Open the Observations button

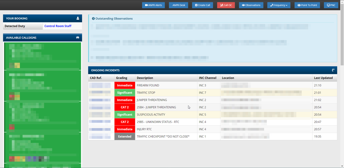click(x=251, y=5)
